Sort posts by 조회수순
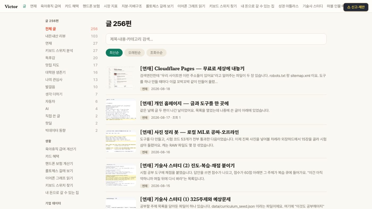Image resolution: width=372 pixels, height=209 pixels. click(x=157, y=53)
